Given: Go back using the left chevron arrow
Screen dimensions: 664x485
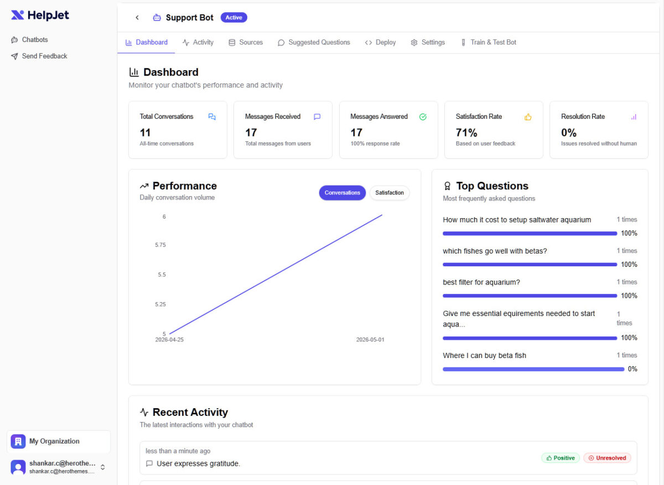Looking at the screenshot, I should click(x=137, y=18).
